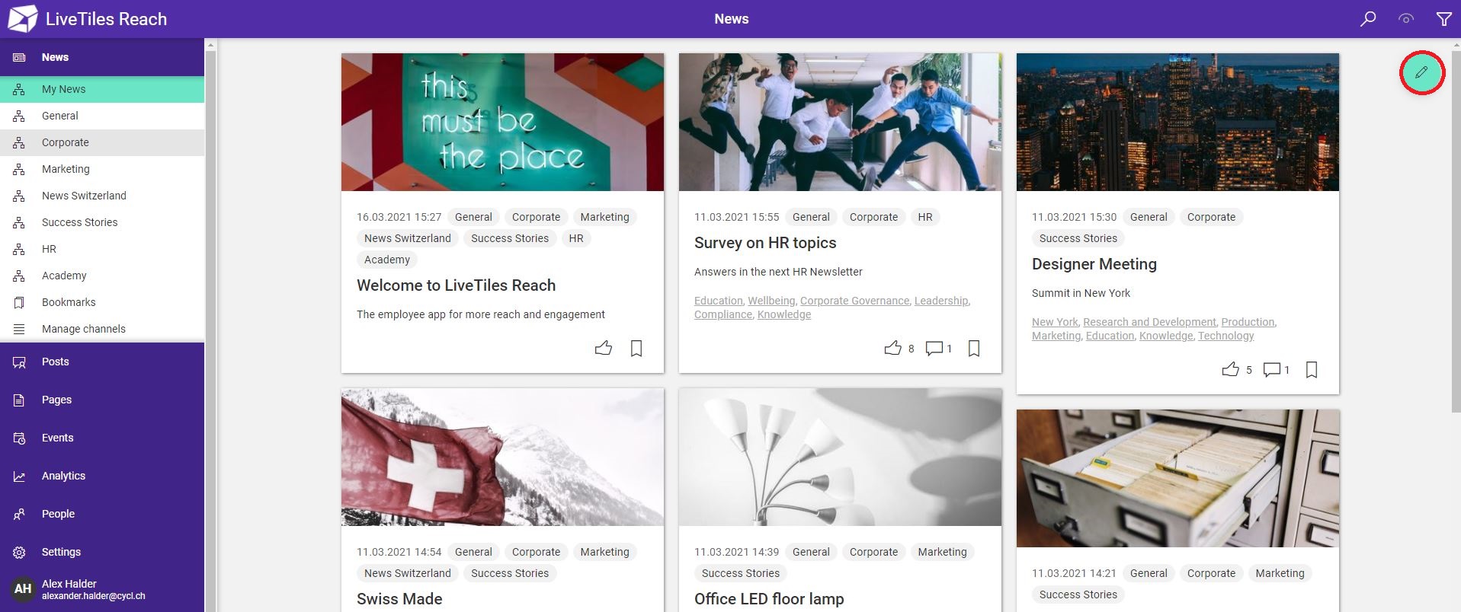
Task: Click the Technology tag link
Action: coord(1226,336)
